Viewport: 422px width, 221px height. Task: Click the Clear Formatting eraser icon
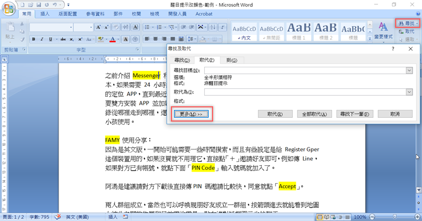[116, 27]
